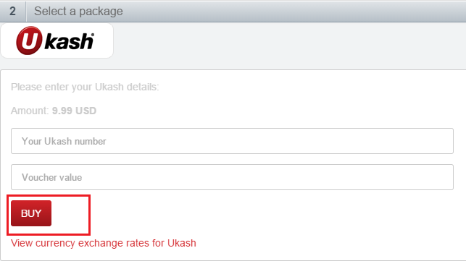Click the step number 2 badge
The image size is (466, 261).
click(x=12, y=12)
